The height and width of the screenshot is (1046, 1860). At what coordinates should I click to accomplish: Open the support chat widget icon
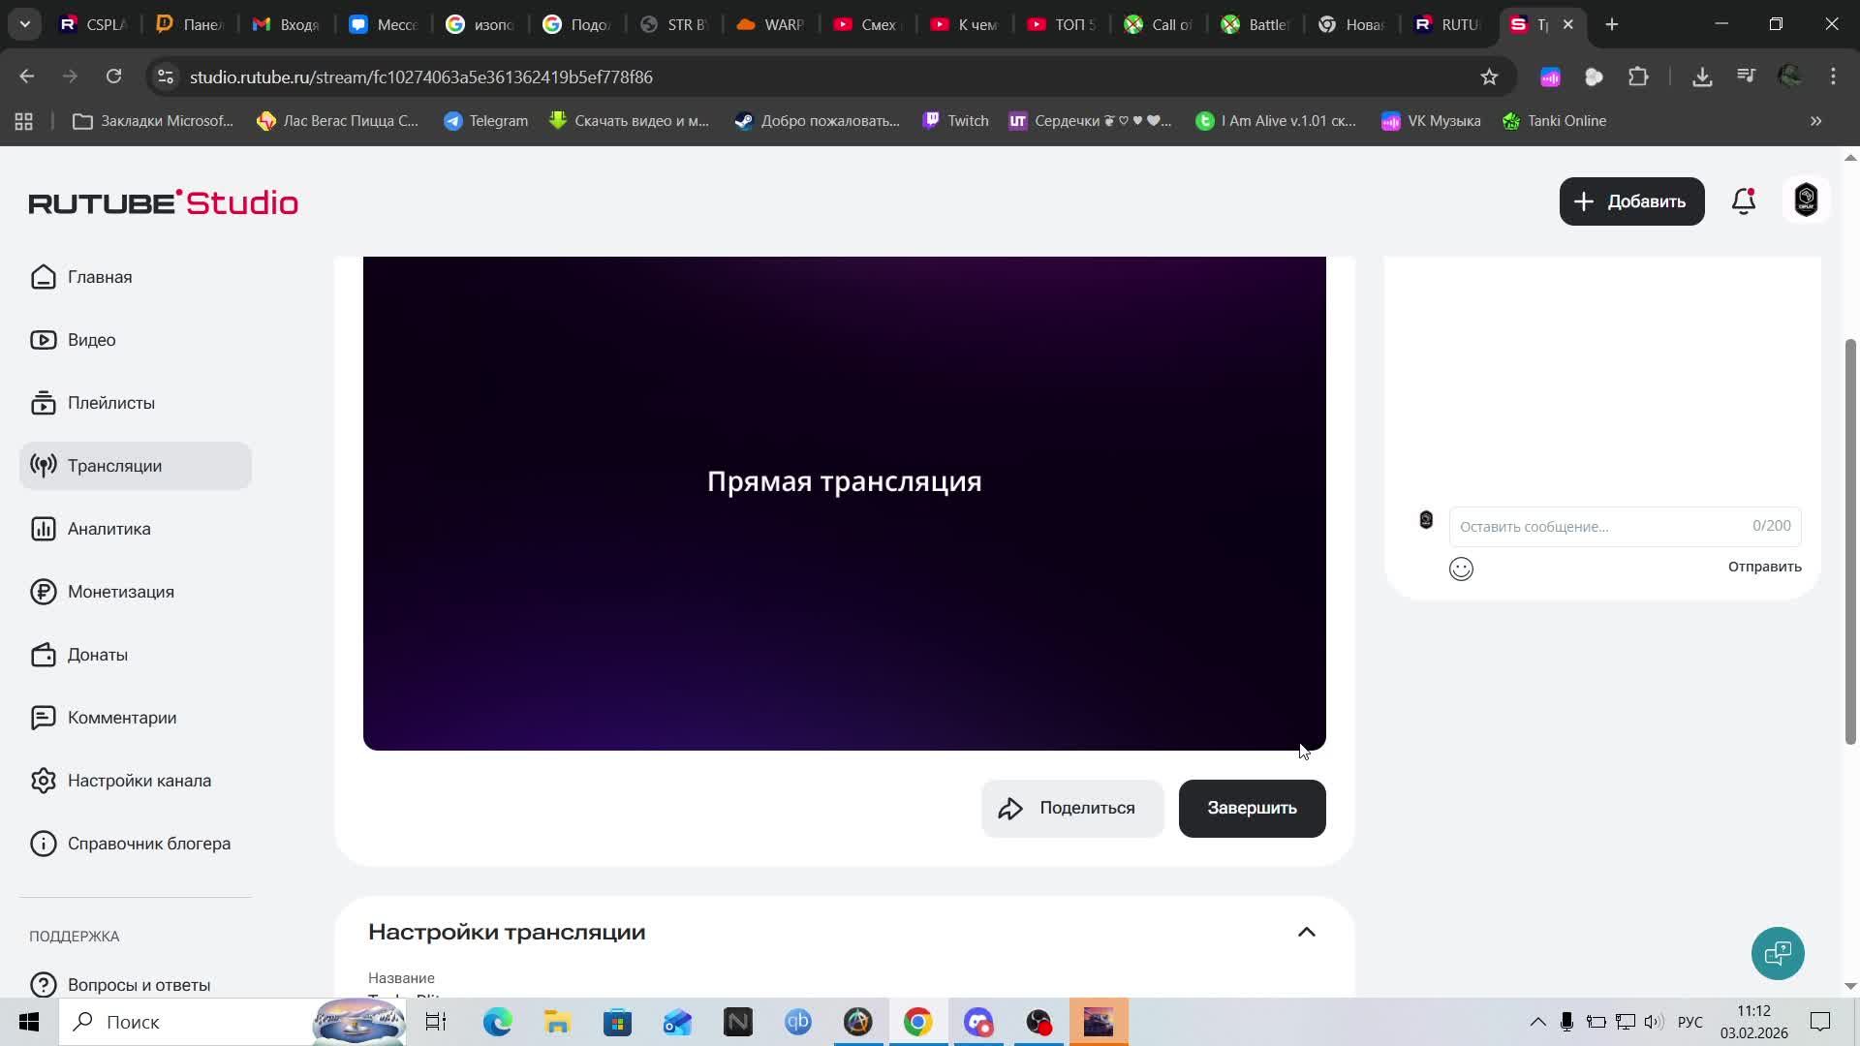pyautogui.click(x=1778, y=954)
